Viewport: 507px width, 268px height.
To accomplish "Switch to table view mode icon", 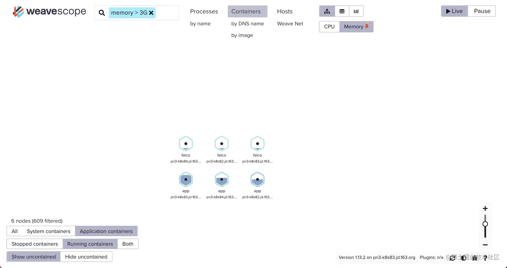I will pyautogui.click(x=342, y=11).
